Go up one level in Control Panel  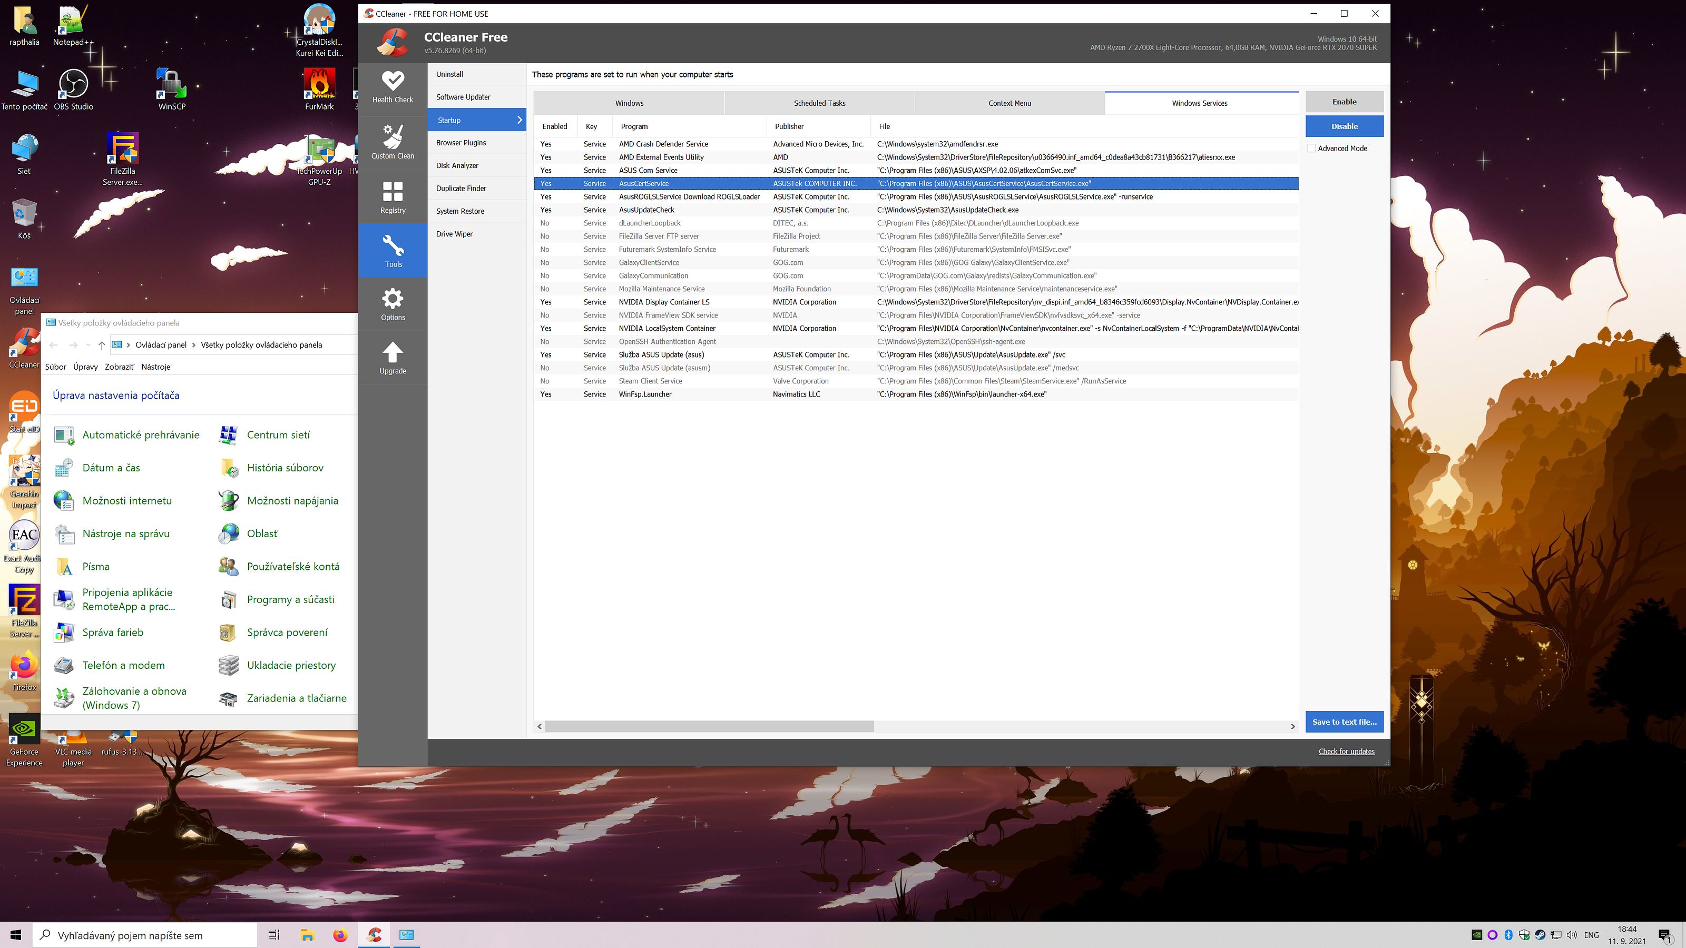click(x=102, y=345)
